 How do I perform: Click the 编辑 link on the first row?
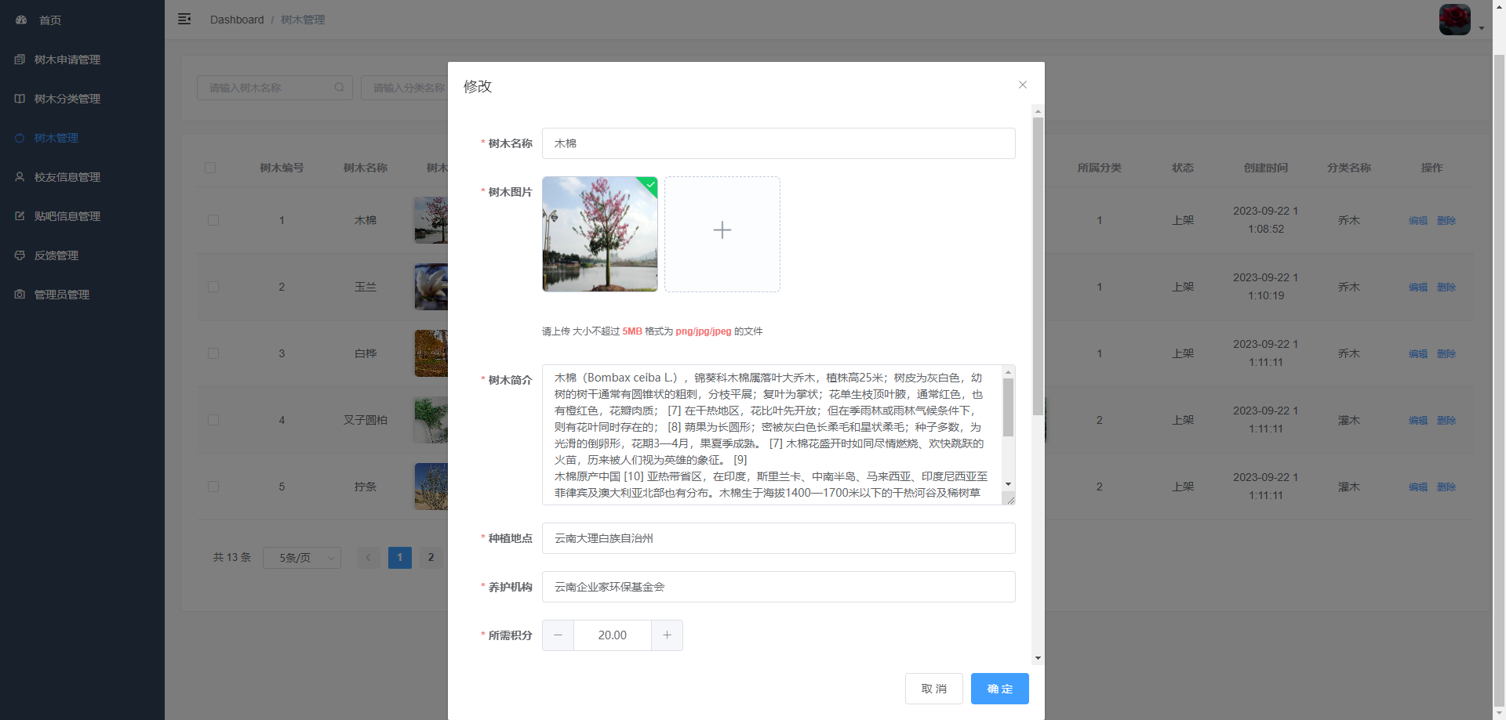(1418, 220)
